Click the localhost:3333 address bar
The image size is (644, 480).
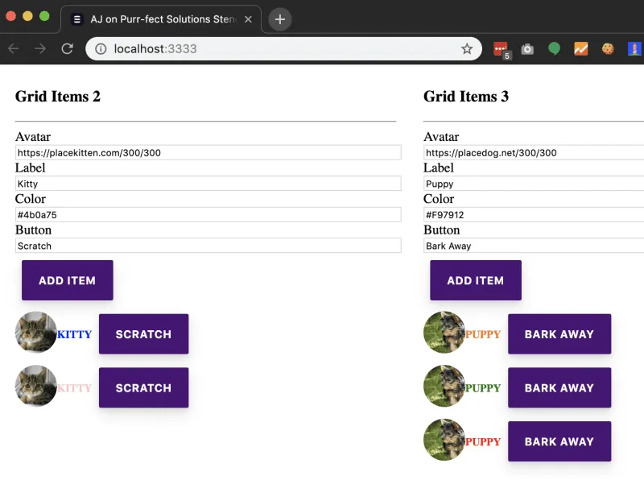[282, 49]
